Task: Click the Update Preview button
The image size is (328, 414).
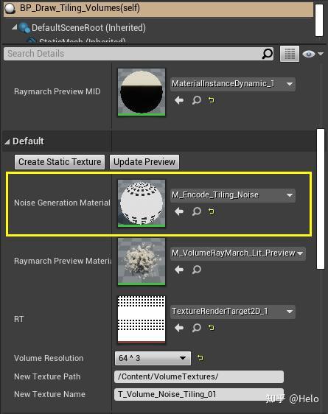Action: coord(144,162)
